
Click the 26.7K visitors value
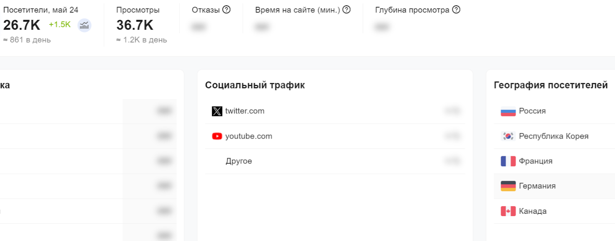pyautogui.click(x=22, y=25)
